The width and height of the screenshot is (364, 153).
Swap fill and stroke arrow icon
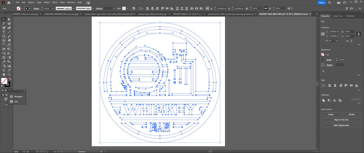(10, 79)
